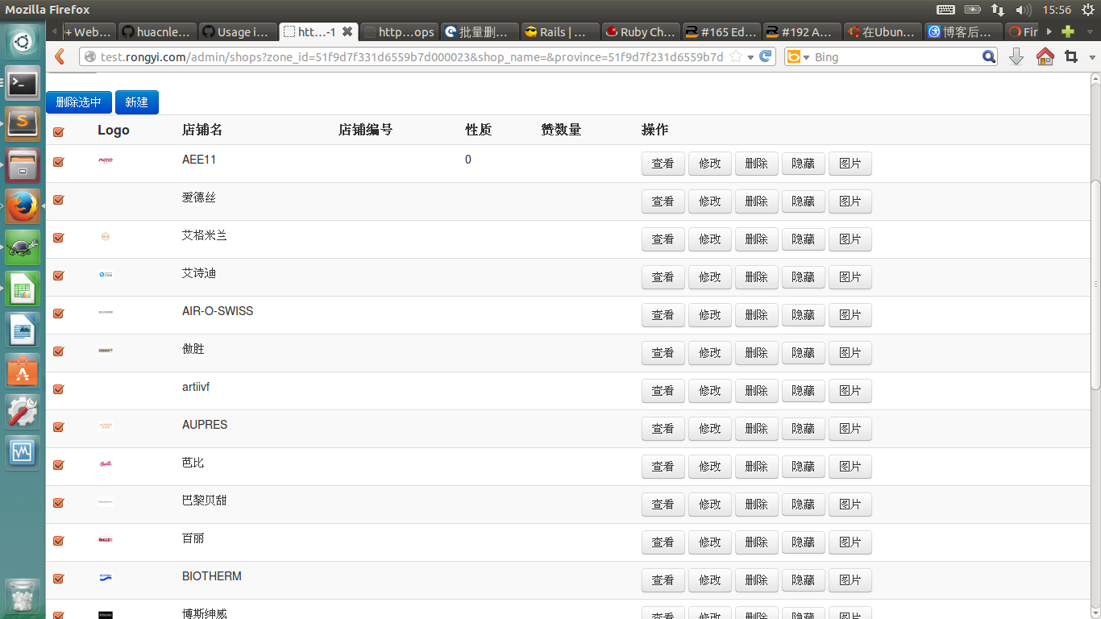1101x619 pixels.
Task: Open System Monitor from the dock
Action: 23,453
